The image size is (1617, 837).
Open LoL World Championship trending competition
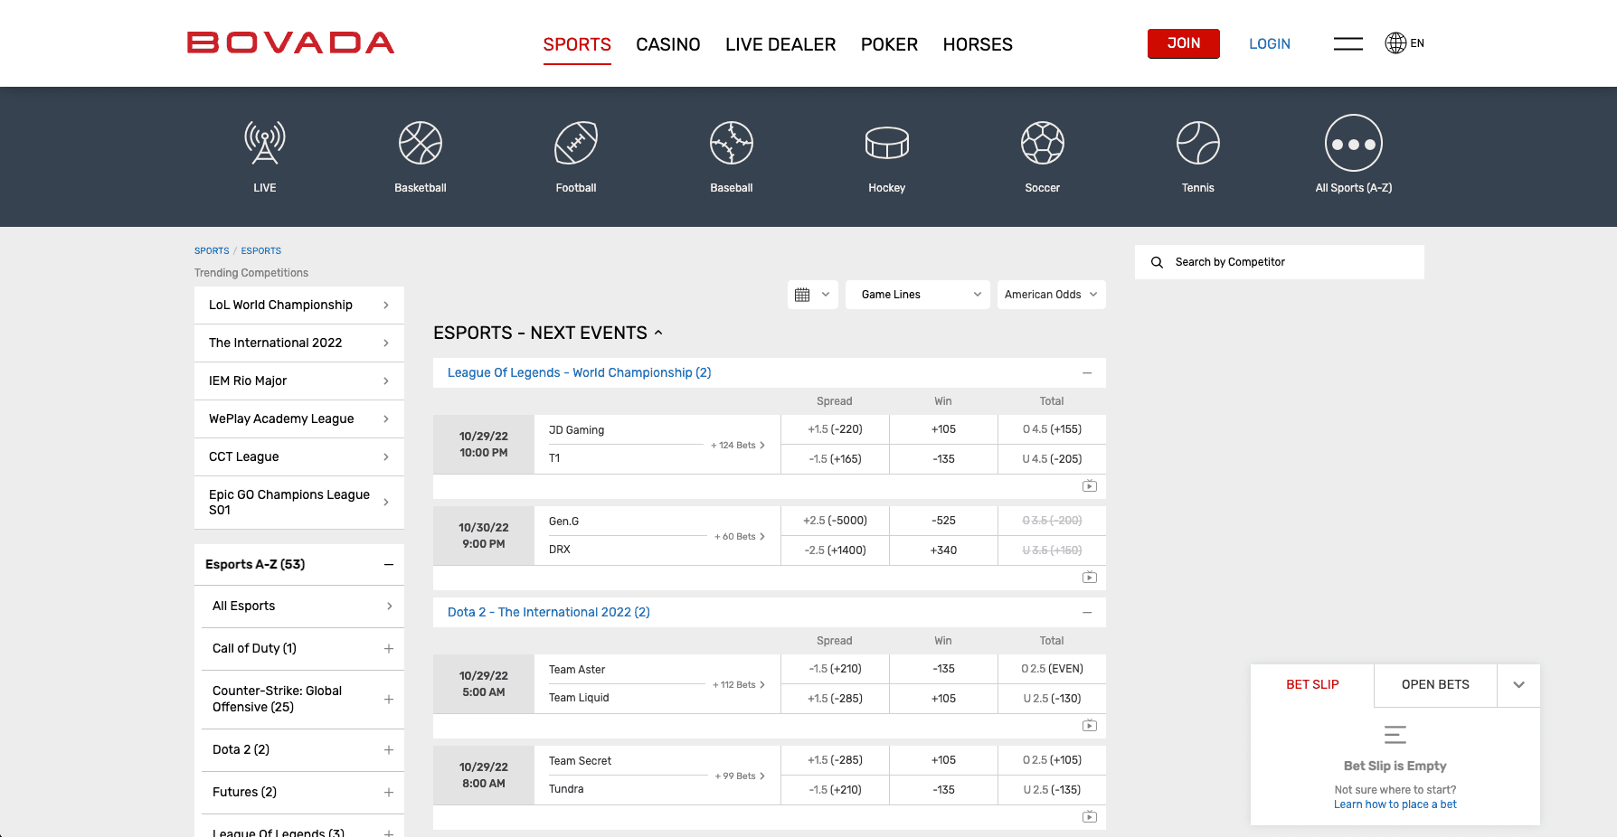tap(299, 306)
